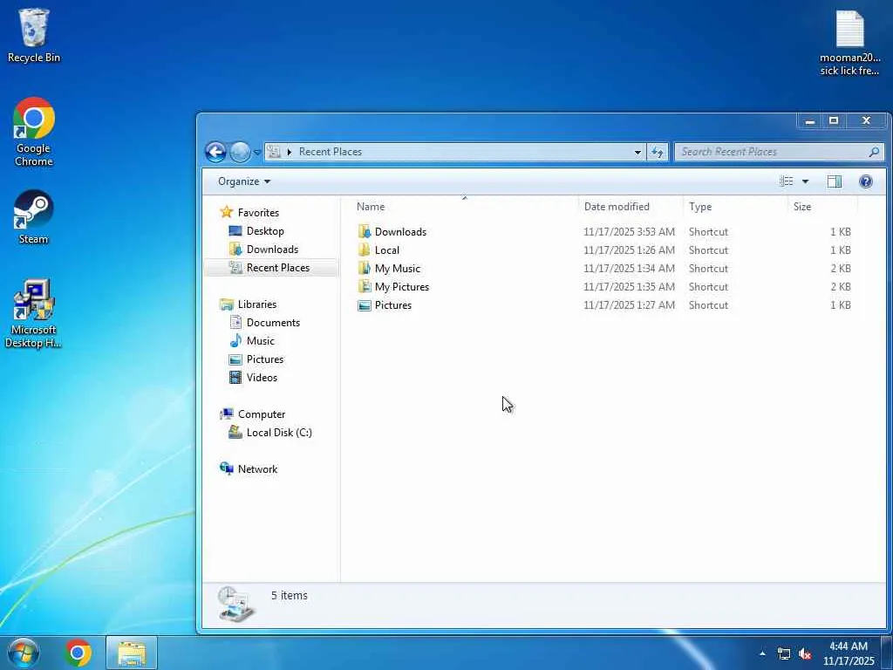Click the Explorer Forward navigation arrow
This screenshot has width=893, height=670.
[240, 152]
